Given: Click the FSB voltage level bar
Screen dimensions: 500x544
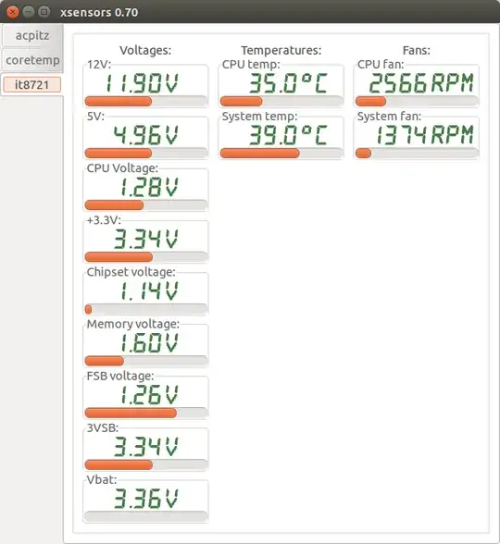Looking at the screenshot, I should [146, 413].
